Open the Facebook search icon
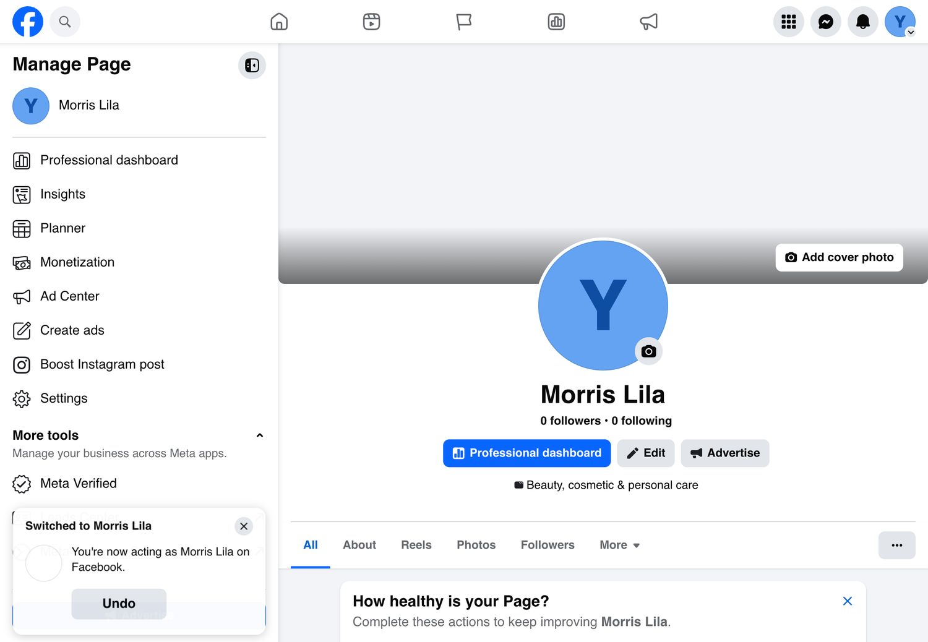Image resolution: width=928 pixels, height=642 pixels. pyautogui.click(x=65, y=22)
